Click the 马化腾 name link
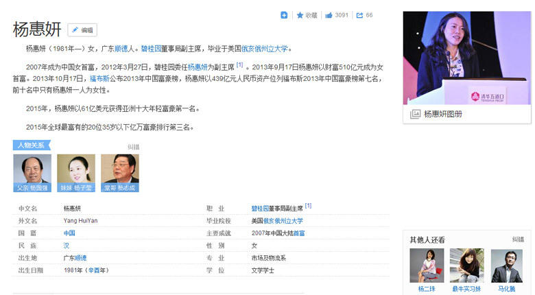Viewport: 535px width, 295px height. 507,289
